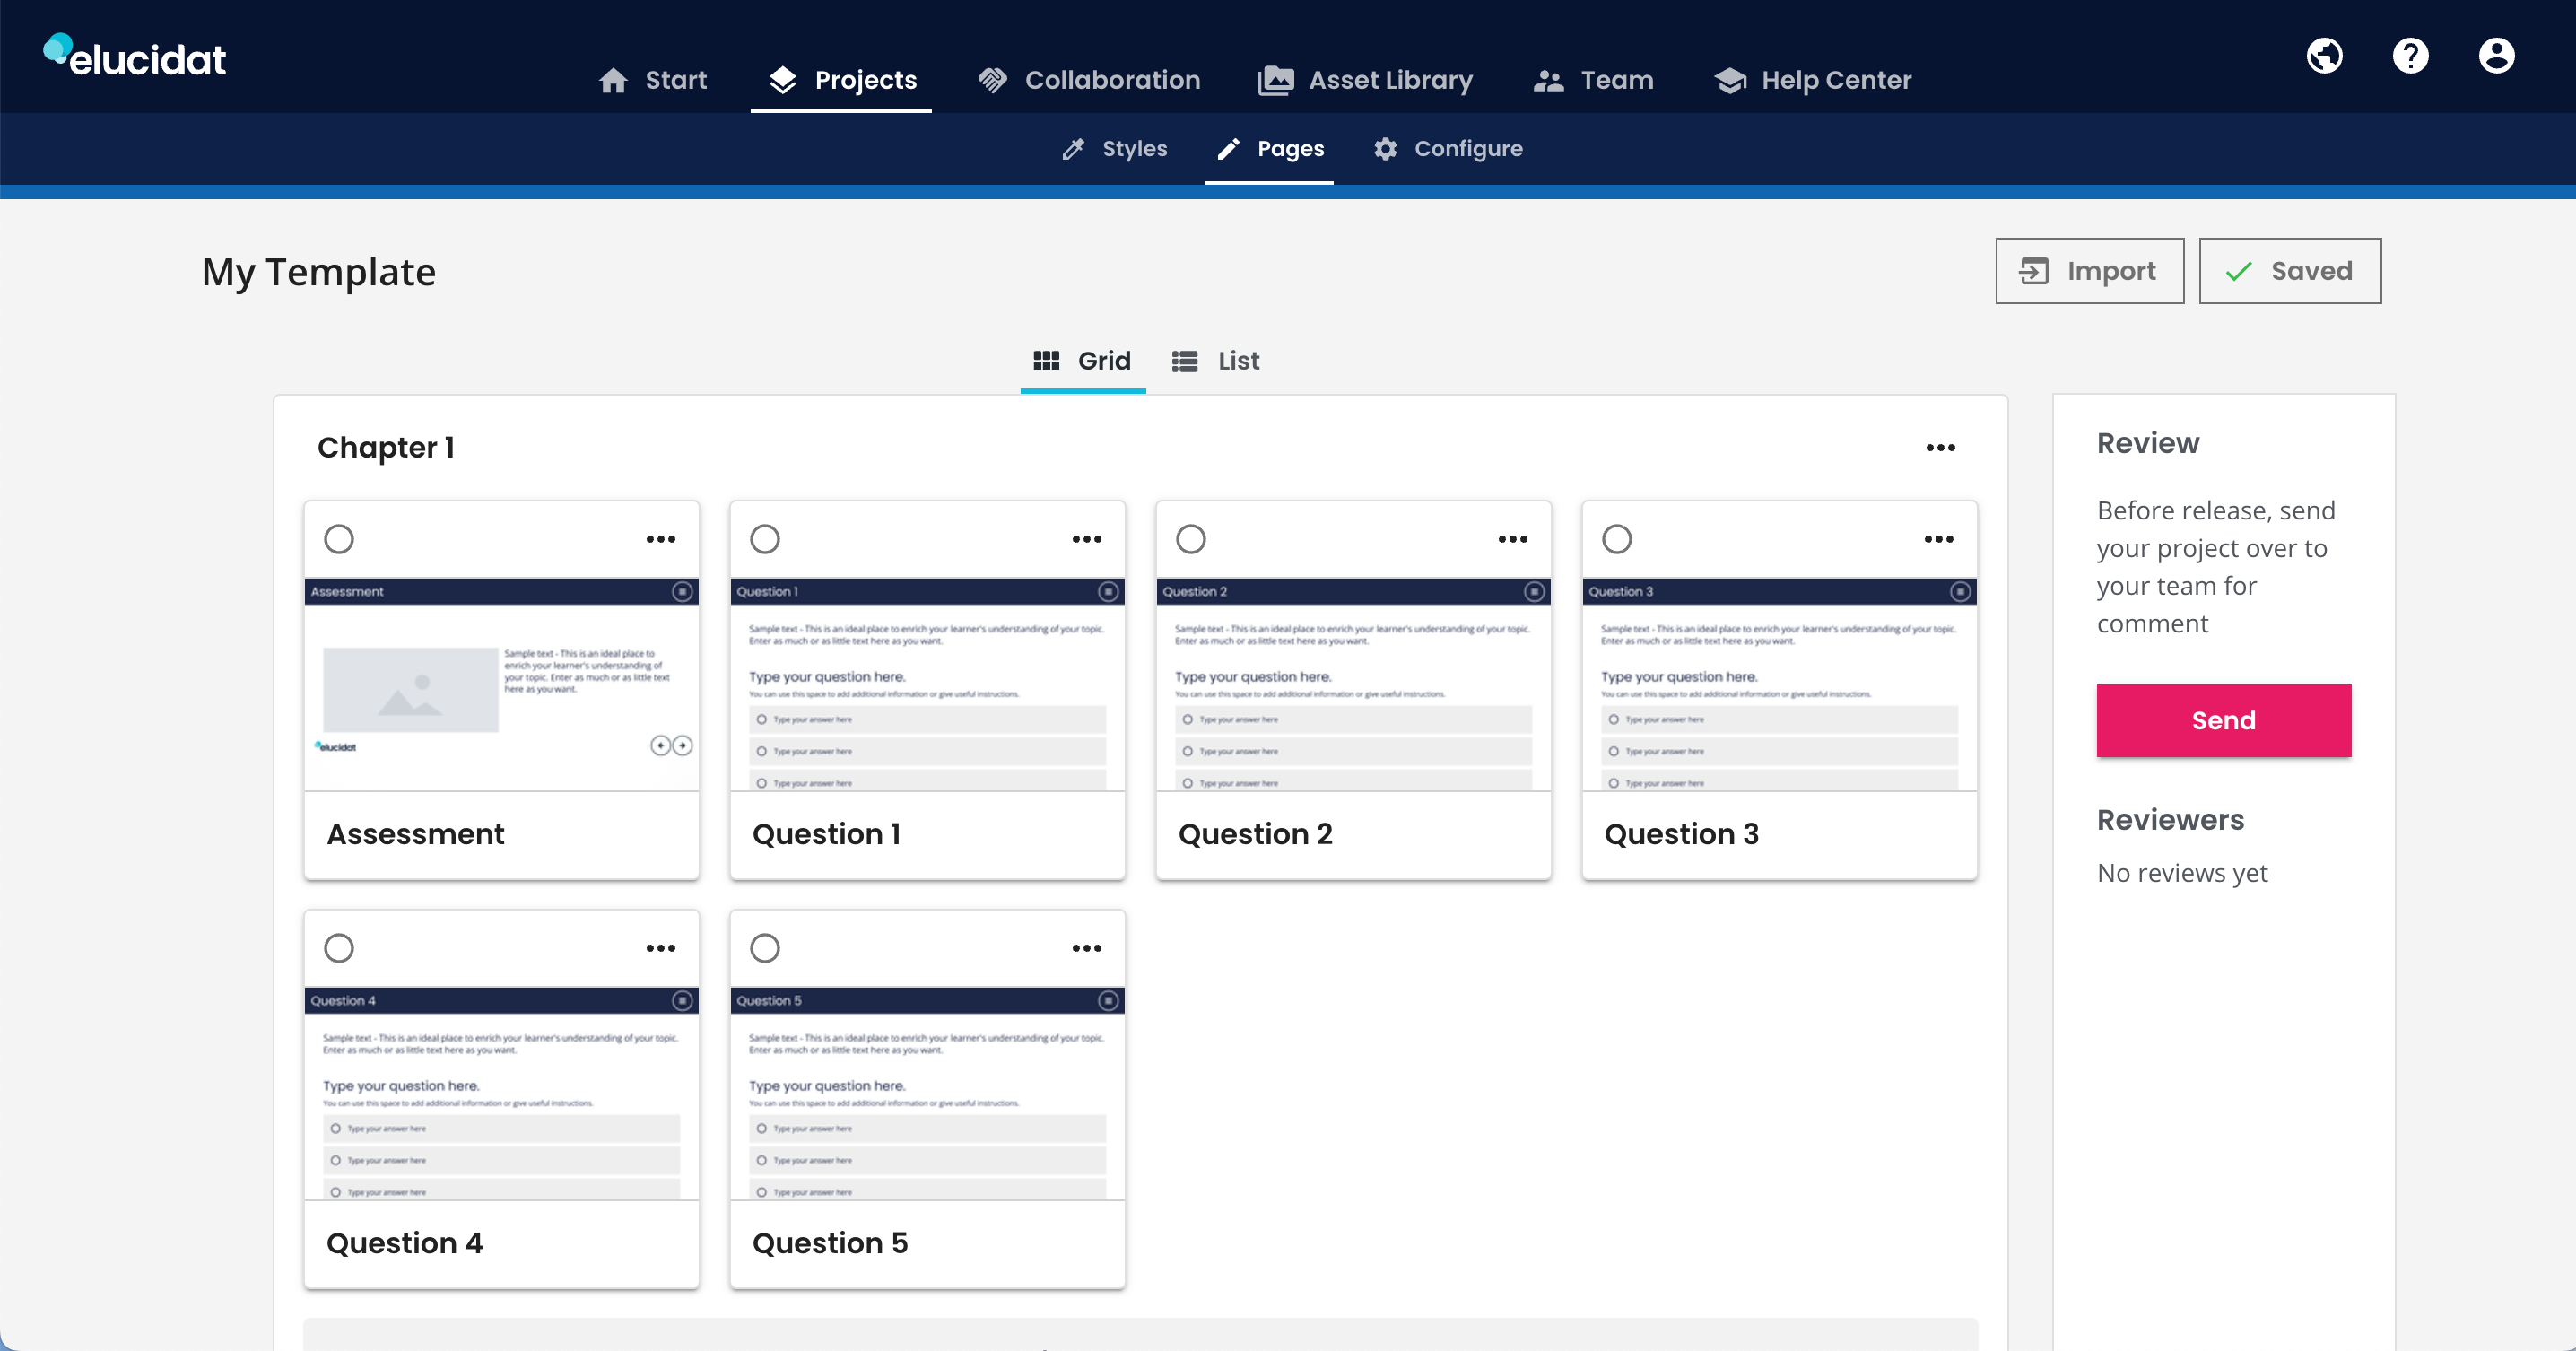Open the Collaboration menu item
The width and height of the screenshot is (2576, 1351).
(1089, 80)
